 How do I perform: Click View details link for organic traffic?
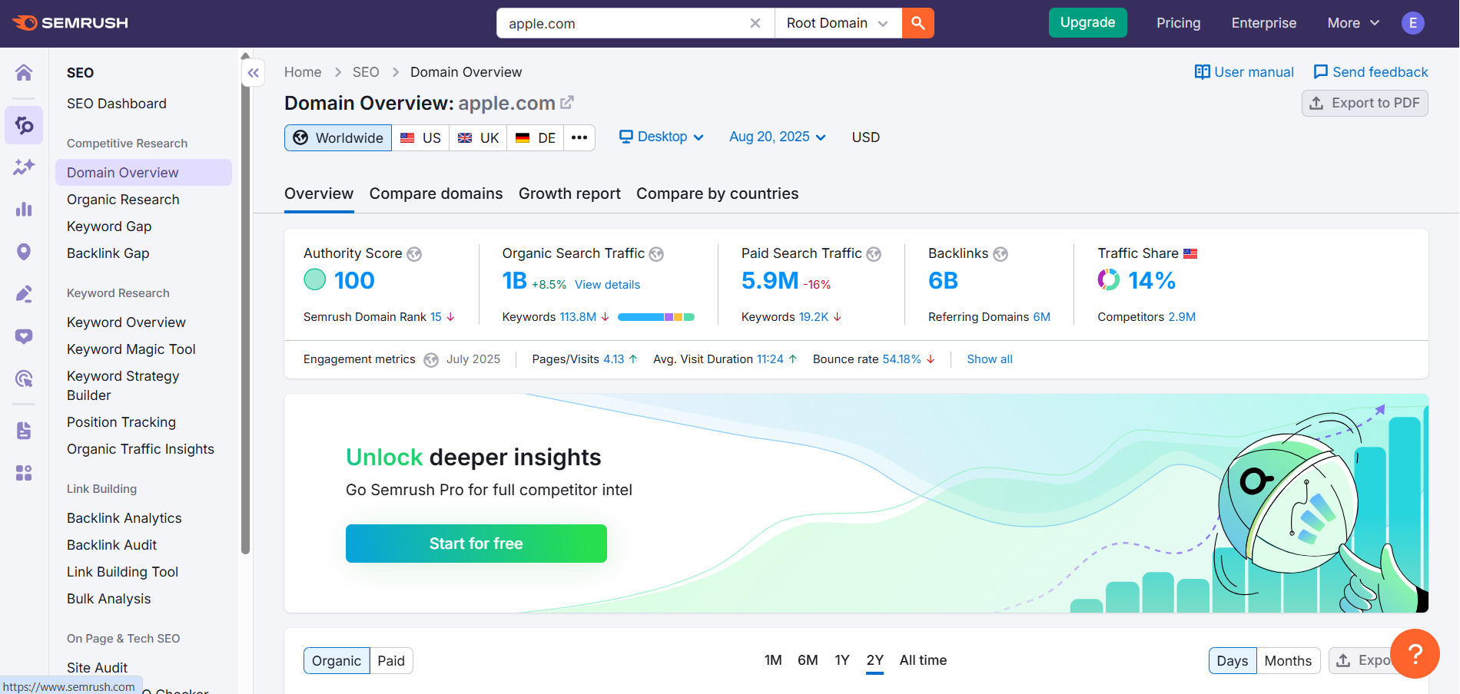607,285
